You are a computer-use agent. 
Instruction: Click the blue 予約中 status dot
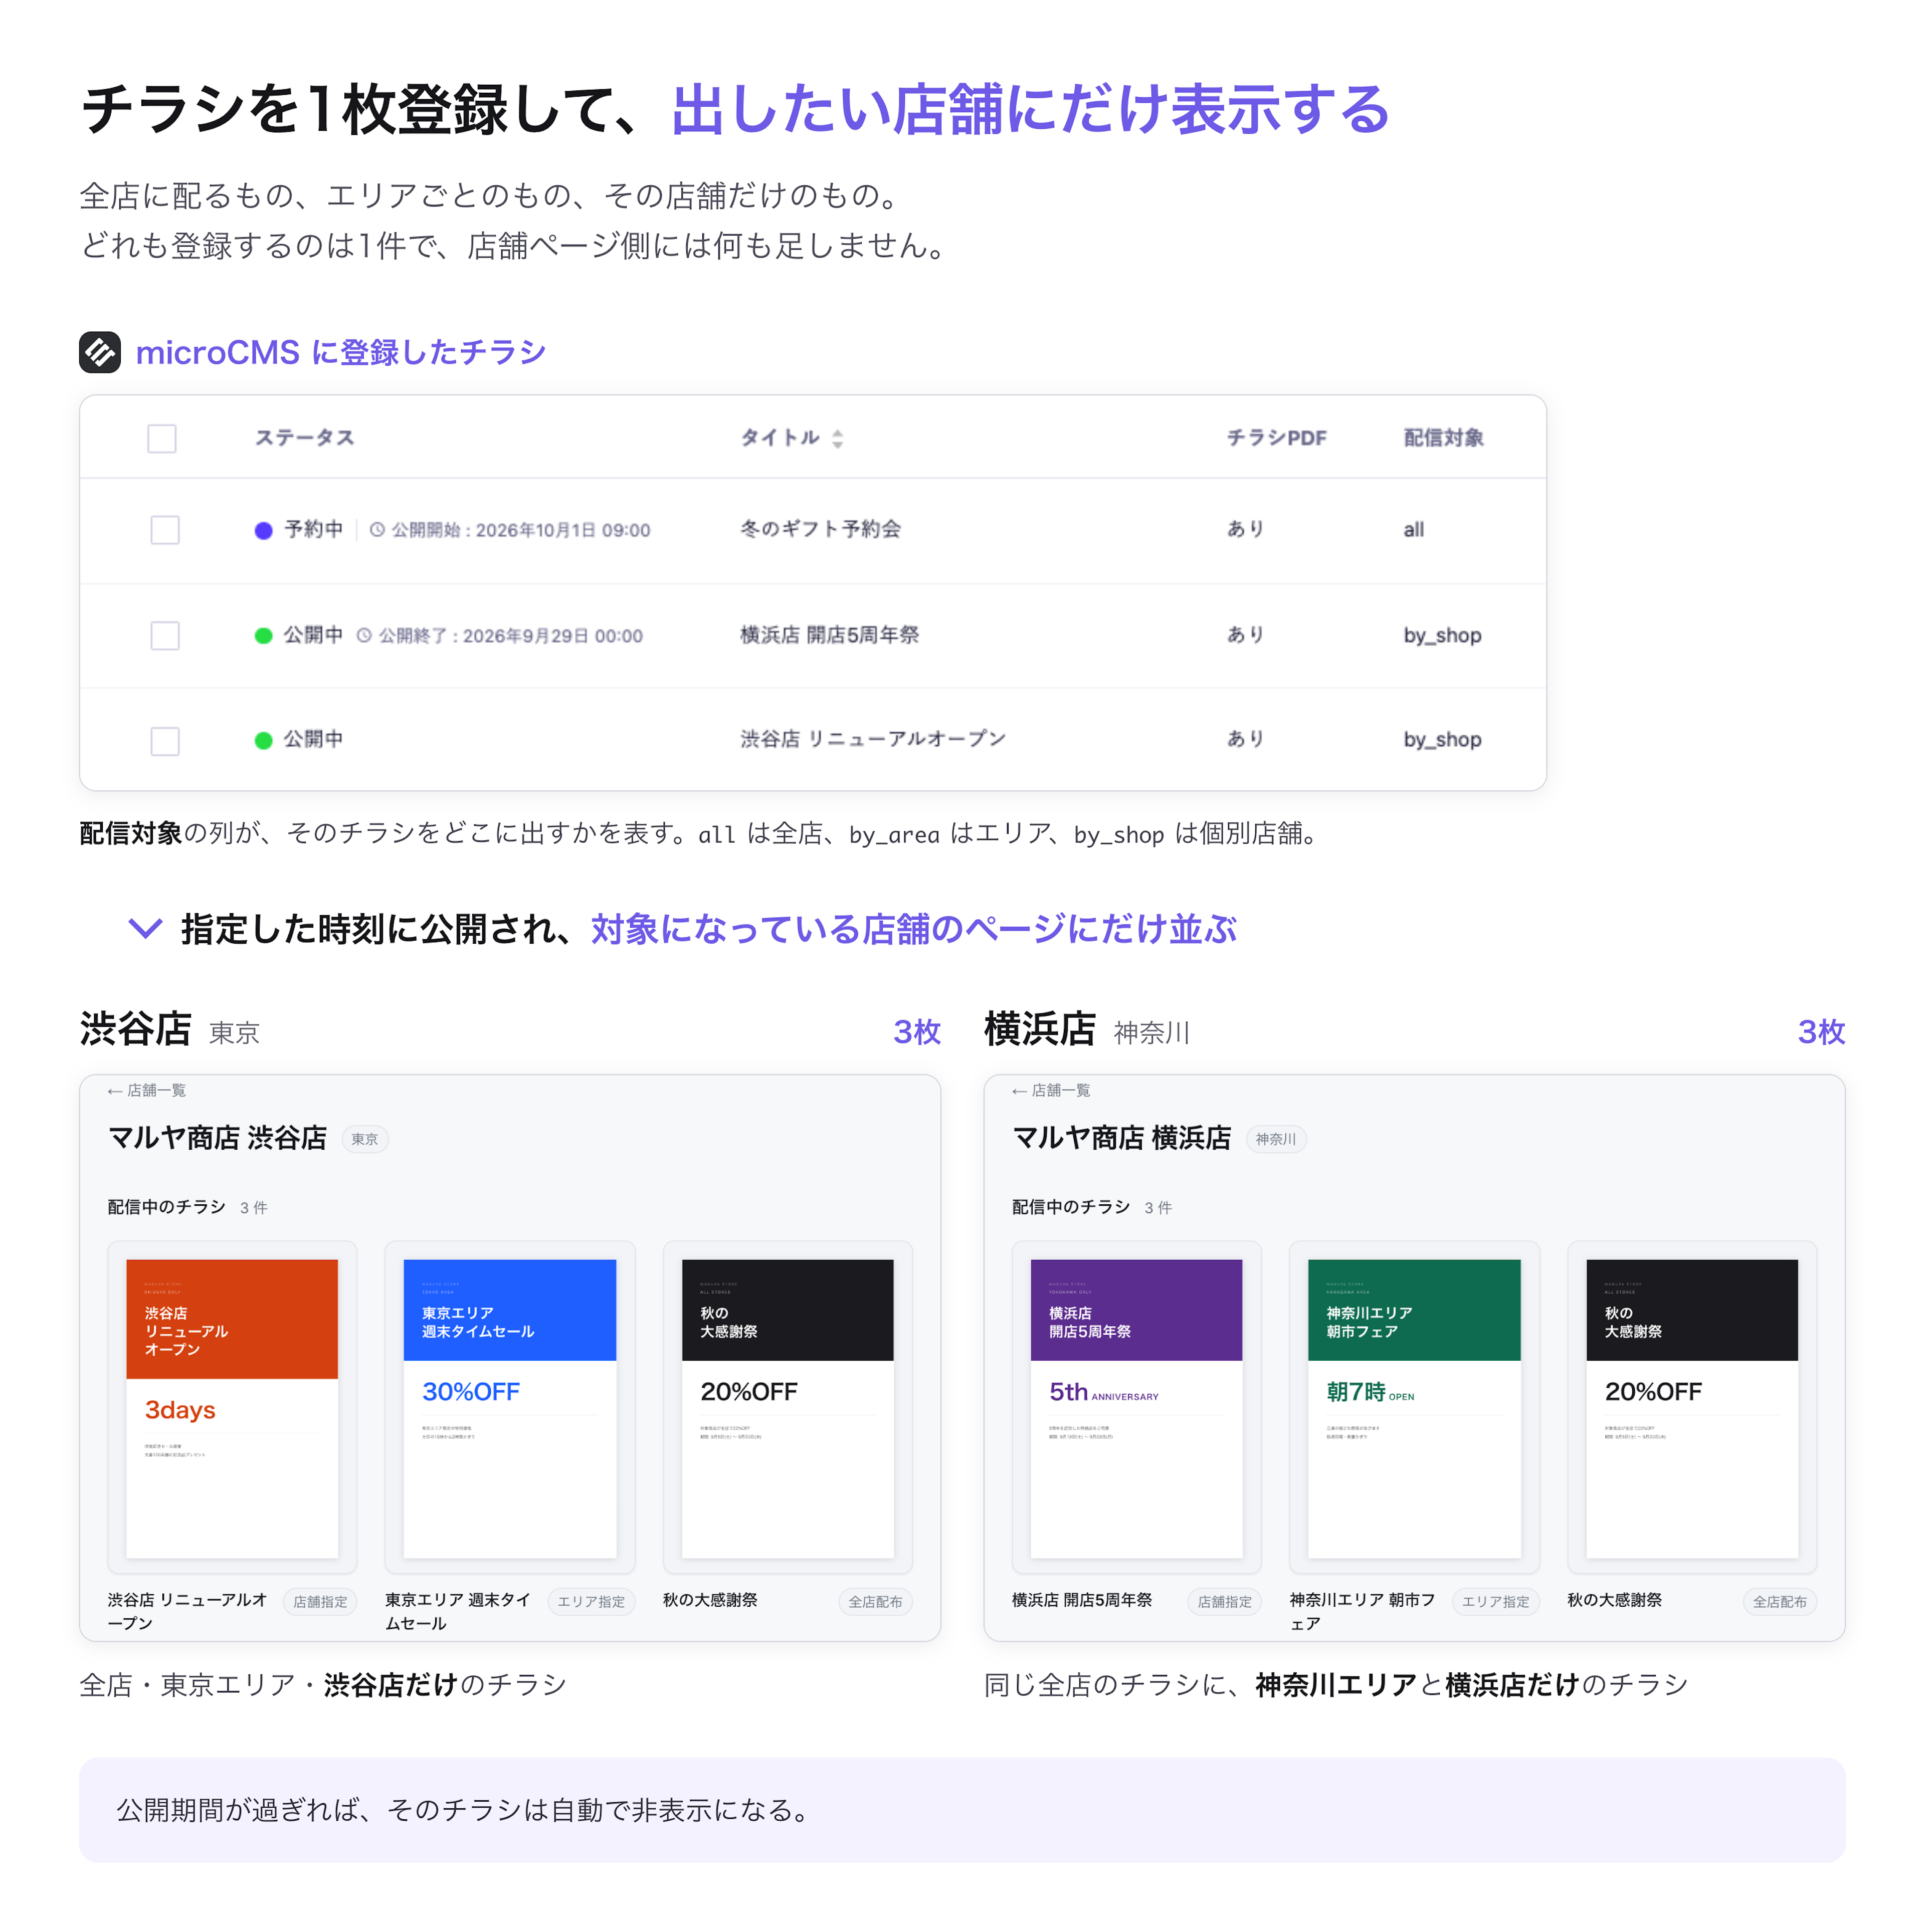[263, 530]
